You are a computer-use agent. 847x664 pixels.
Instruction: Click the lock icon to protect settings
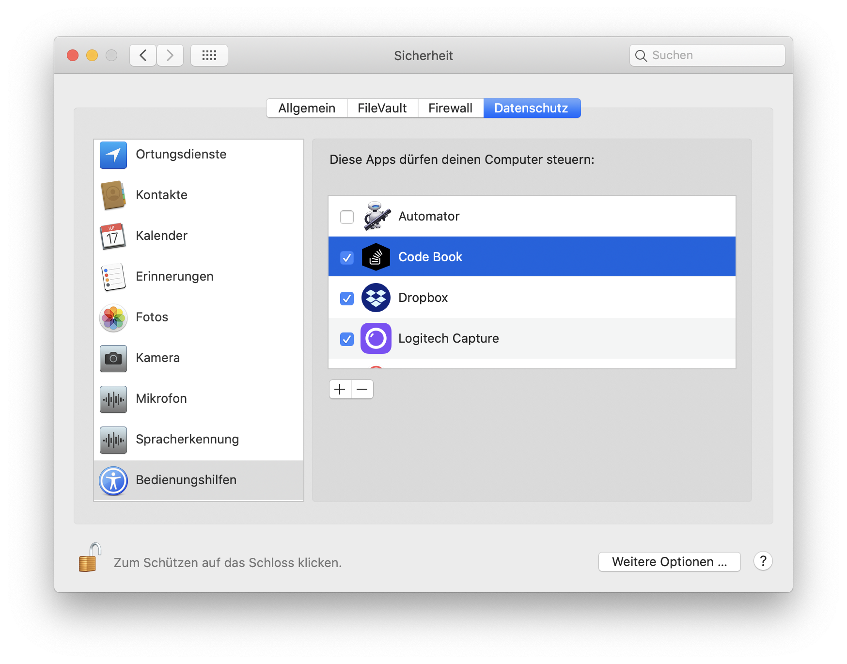(90, 558)
